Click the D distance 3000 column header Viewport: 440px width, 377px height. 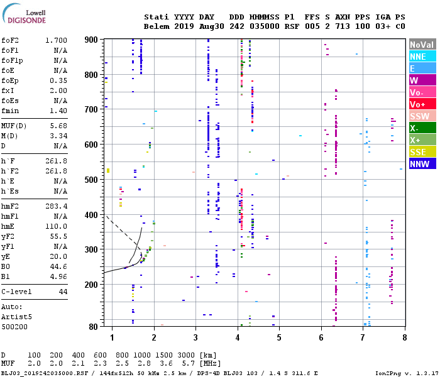pyautogui.click(x=186, y=355)
